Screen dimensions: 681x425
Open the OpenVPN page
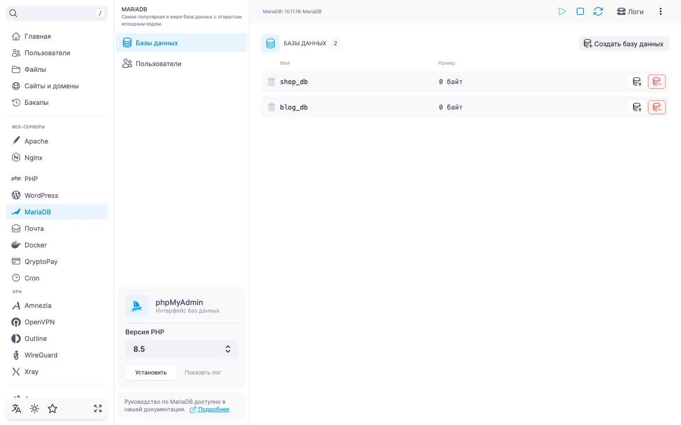57,322
